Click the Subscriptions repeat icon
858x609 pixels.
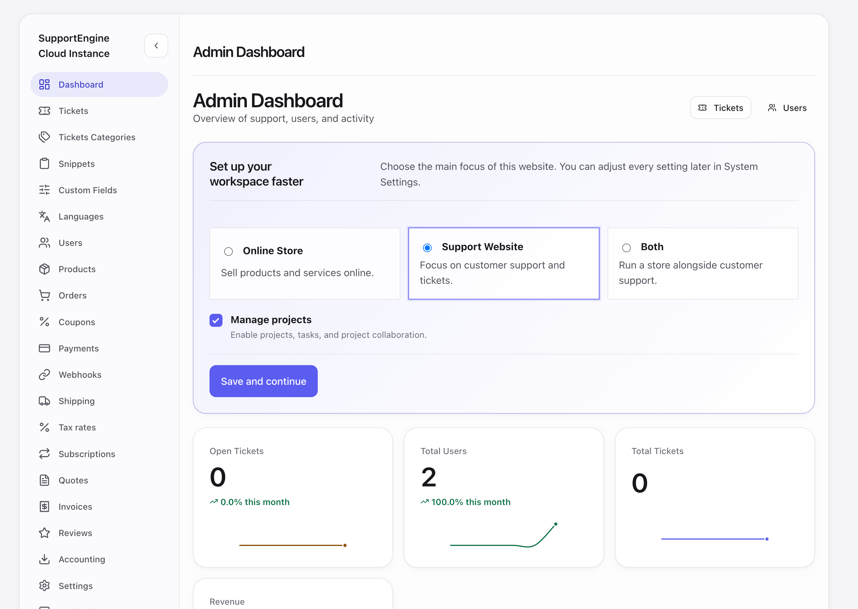[x=44, y=454]
